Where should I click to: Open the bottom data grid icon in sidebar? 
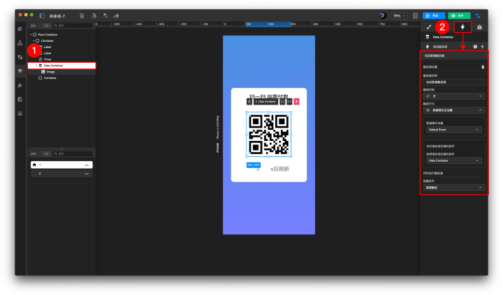20,114
